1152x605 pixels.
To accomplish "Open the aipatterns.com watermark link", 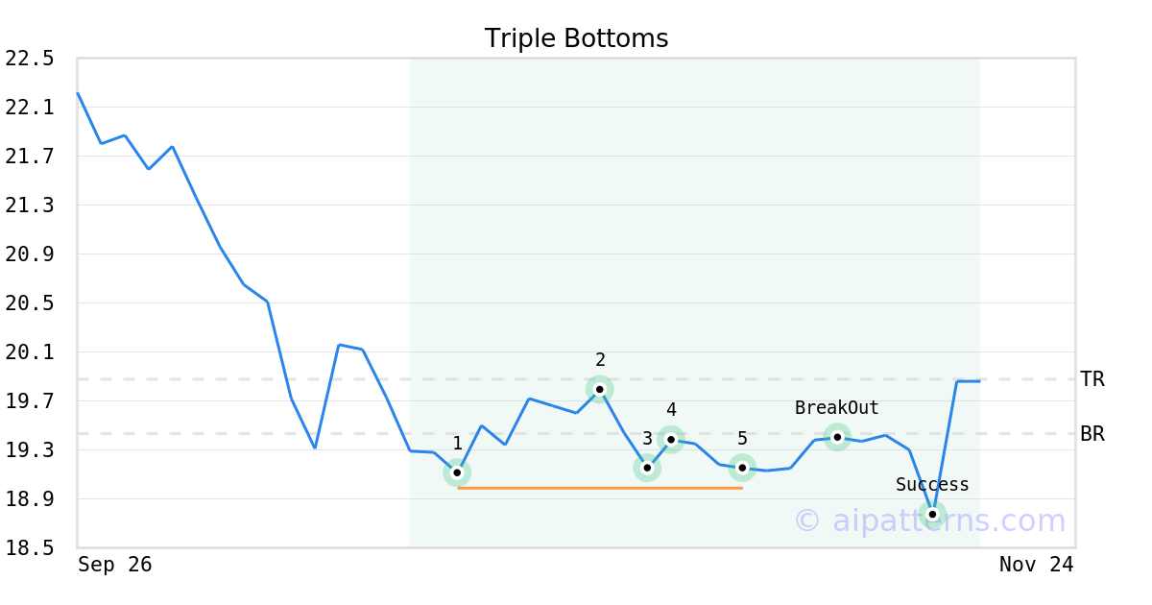I will point(929,520).
